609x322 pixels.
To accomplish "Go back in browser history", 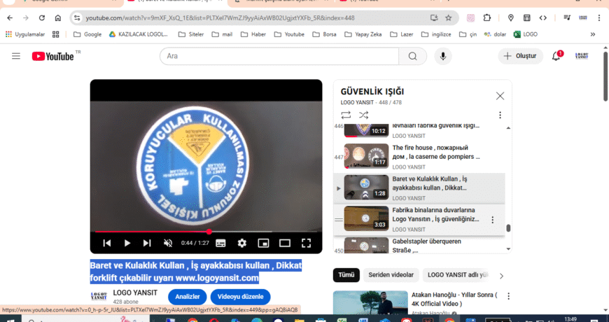I will coord(10,18).
